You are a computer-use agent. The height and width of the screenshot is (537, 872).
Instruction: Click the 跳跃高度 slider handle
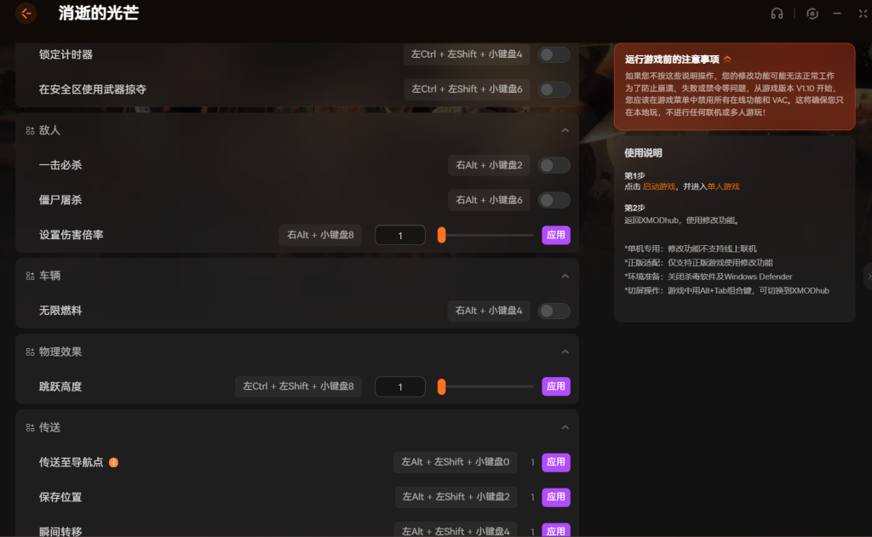coord(441,386)
